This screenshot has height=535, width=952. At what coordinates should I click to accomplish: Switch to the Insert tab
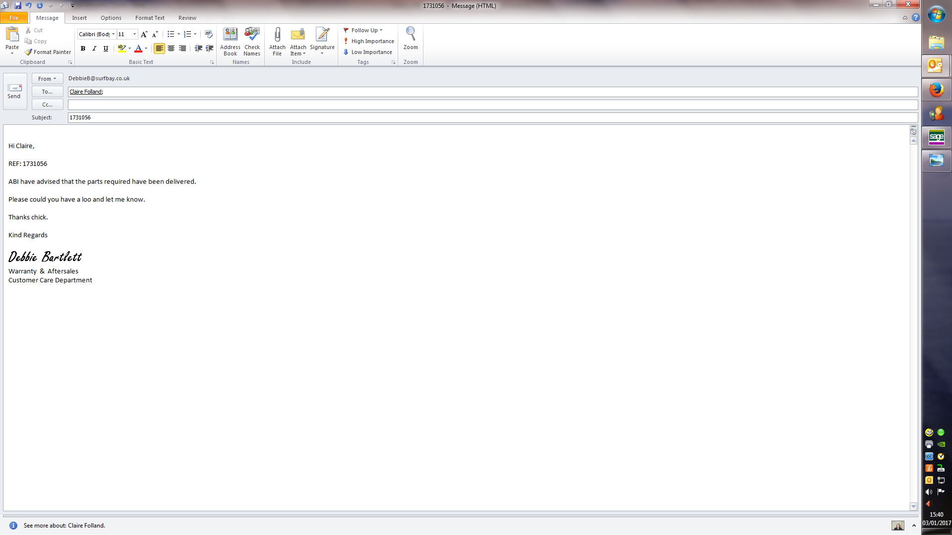pyautogui.click(x=79, y=18)
